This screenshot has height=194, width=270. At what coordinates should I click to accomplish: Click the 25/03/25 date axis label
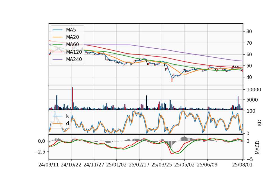tap(162, 165)
